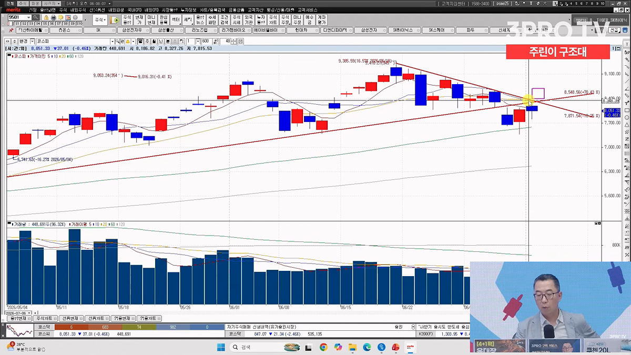Click the search magnifier beside 9501 screen-number box
The height and width of the screenshot is (355, 631).
(36, 17)
